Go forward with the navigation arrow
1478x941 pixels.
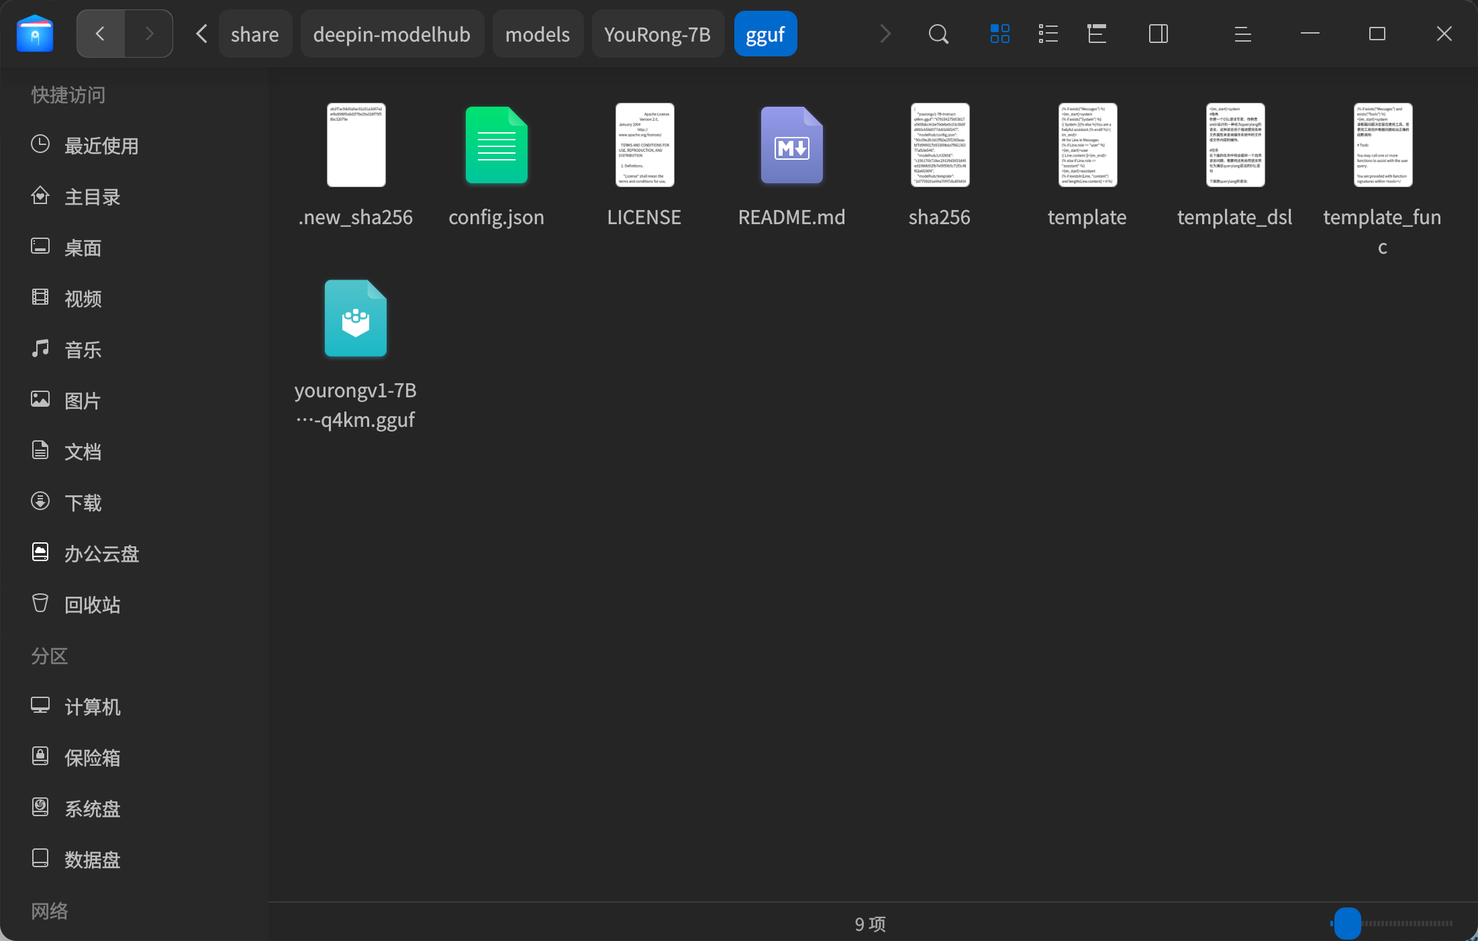click(149, 34)
